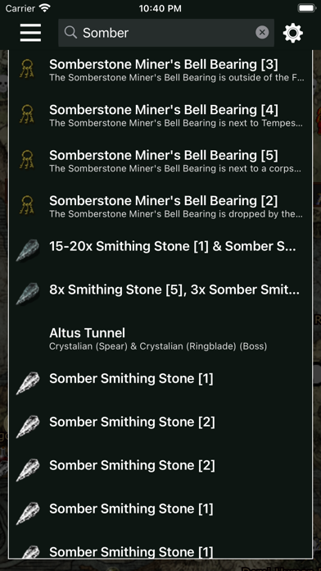Viewport: 321px width, 571px height.
Task: Open Somberstone Miner's Bell Bearing [4] result
Action: click(160, 114)
